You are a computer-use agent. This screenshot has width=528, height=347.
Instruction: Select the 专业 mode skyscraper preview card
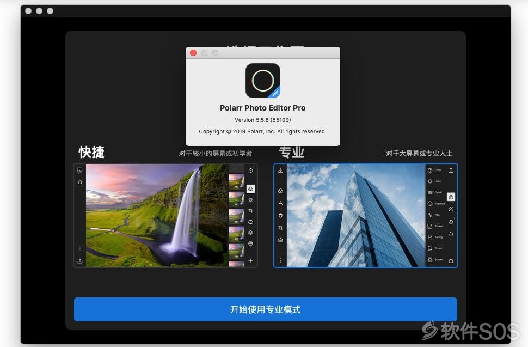tap(366, 215)
